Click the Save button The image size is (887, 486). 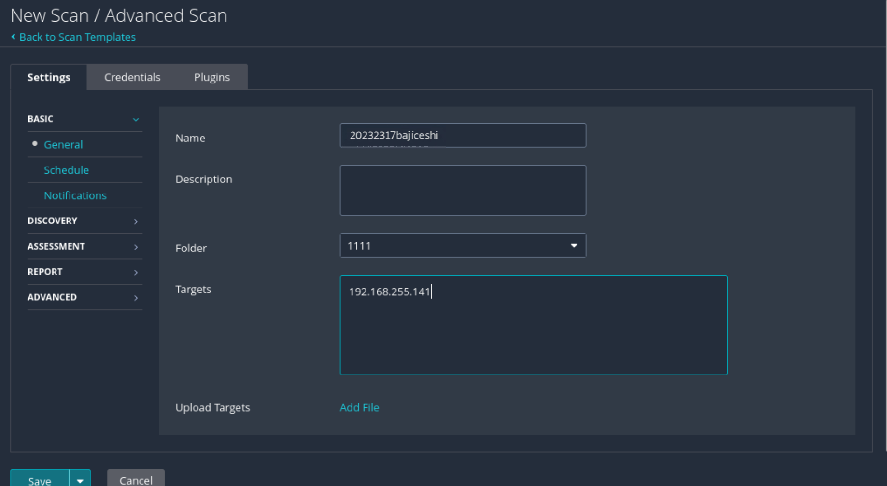point(40,480)
